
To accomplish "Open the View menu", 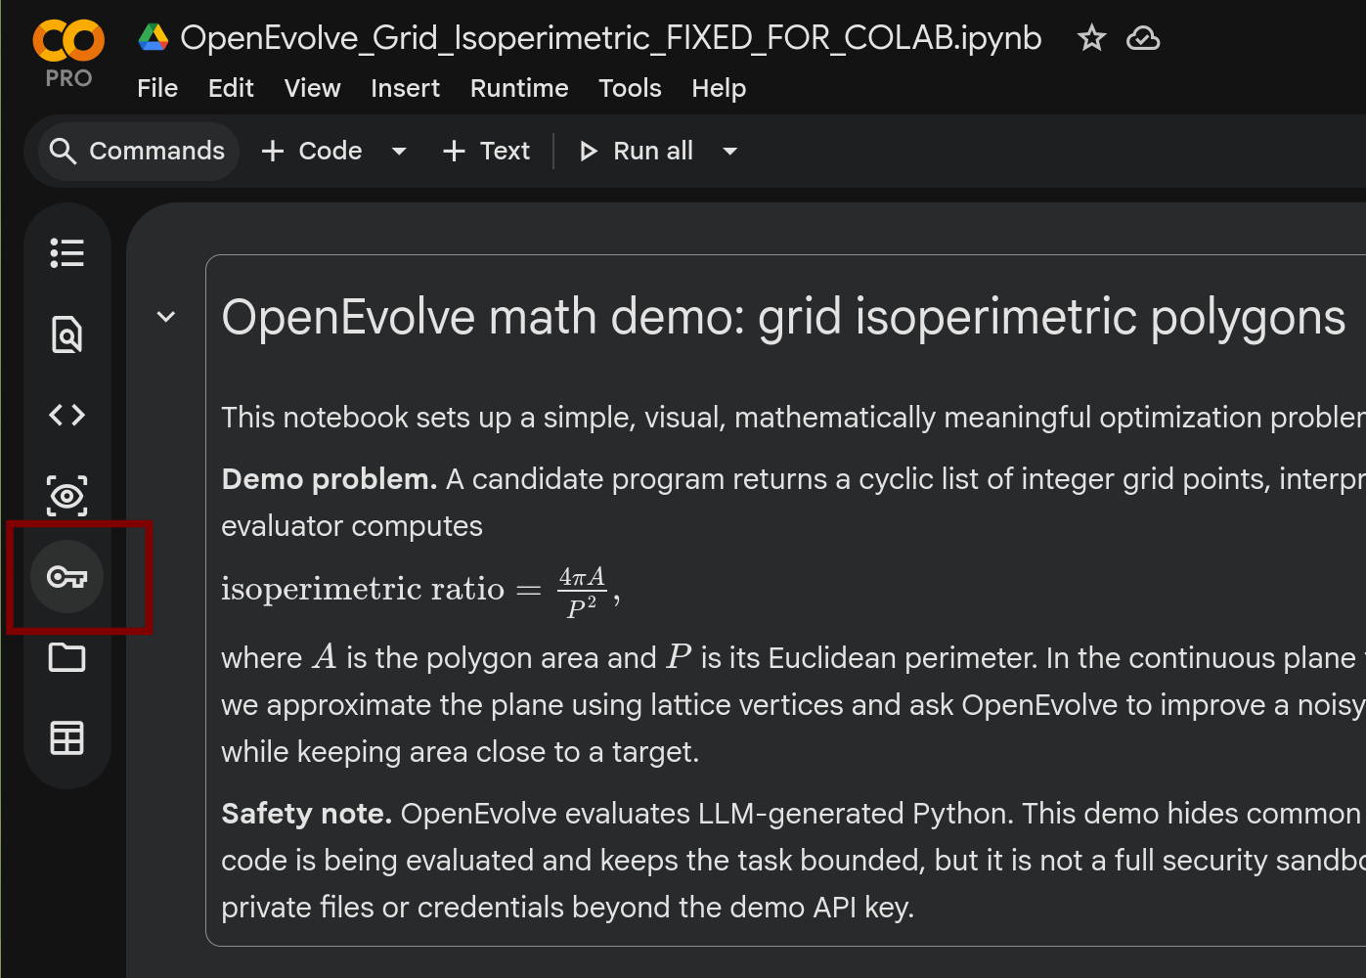I will 313,88.
